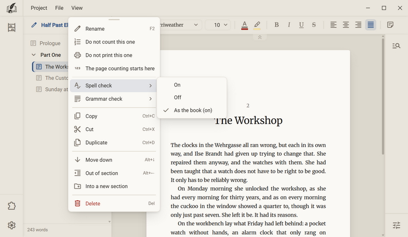Open the notes/comment icon in the toolbar
Image resolution: width=408 pixels, height=237 pixels.
tap(390, 25)
